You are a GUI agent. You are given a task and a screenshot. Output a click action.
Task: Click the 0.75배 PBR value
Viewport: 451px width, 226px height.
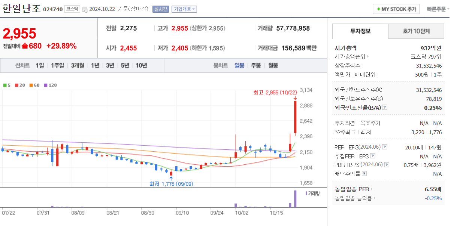tap(411, 165)
